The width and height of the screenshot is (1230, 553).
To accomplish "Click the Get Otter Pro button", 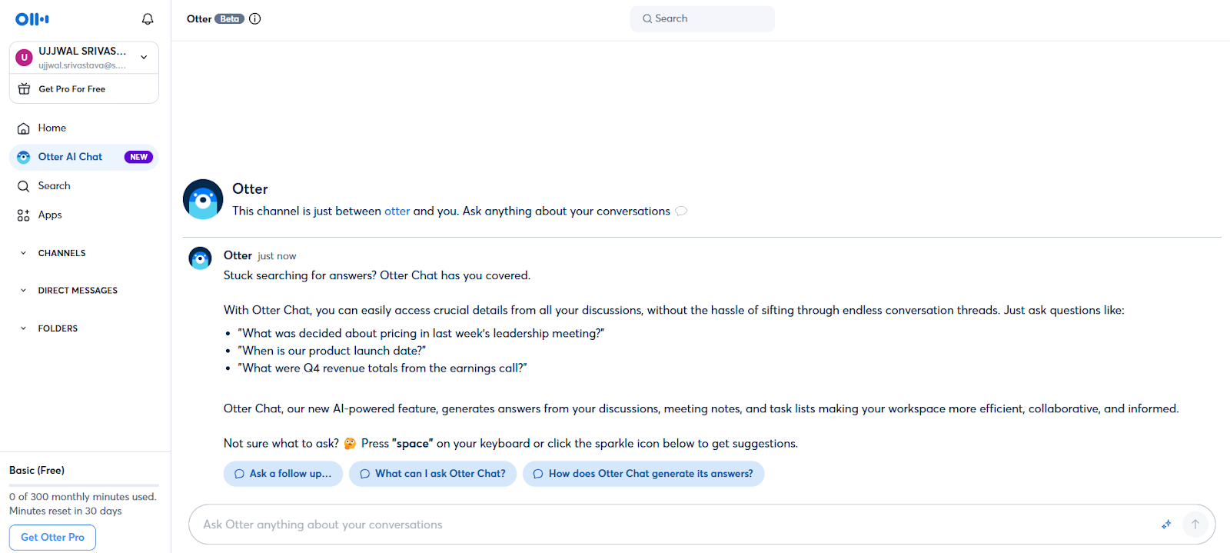I will 52,538.
